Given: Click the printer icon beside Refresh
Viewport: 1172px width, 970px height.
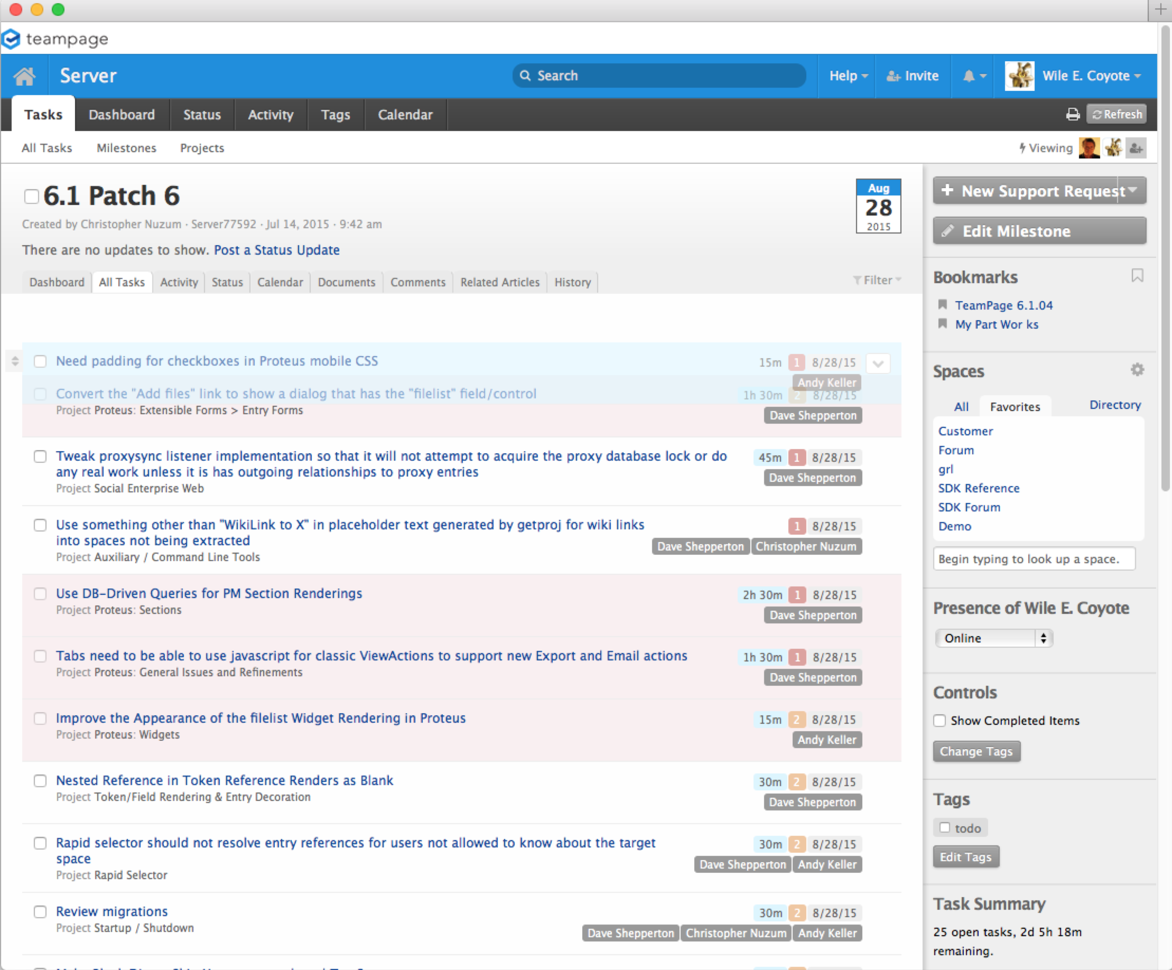Looking at the screenshot, I should click(1072, 115).
